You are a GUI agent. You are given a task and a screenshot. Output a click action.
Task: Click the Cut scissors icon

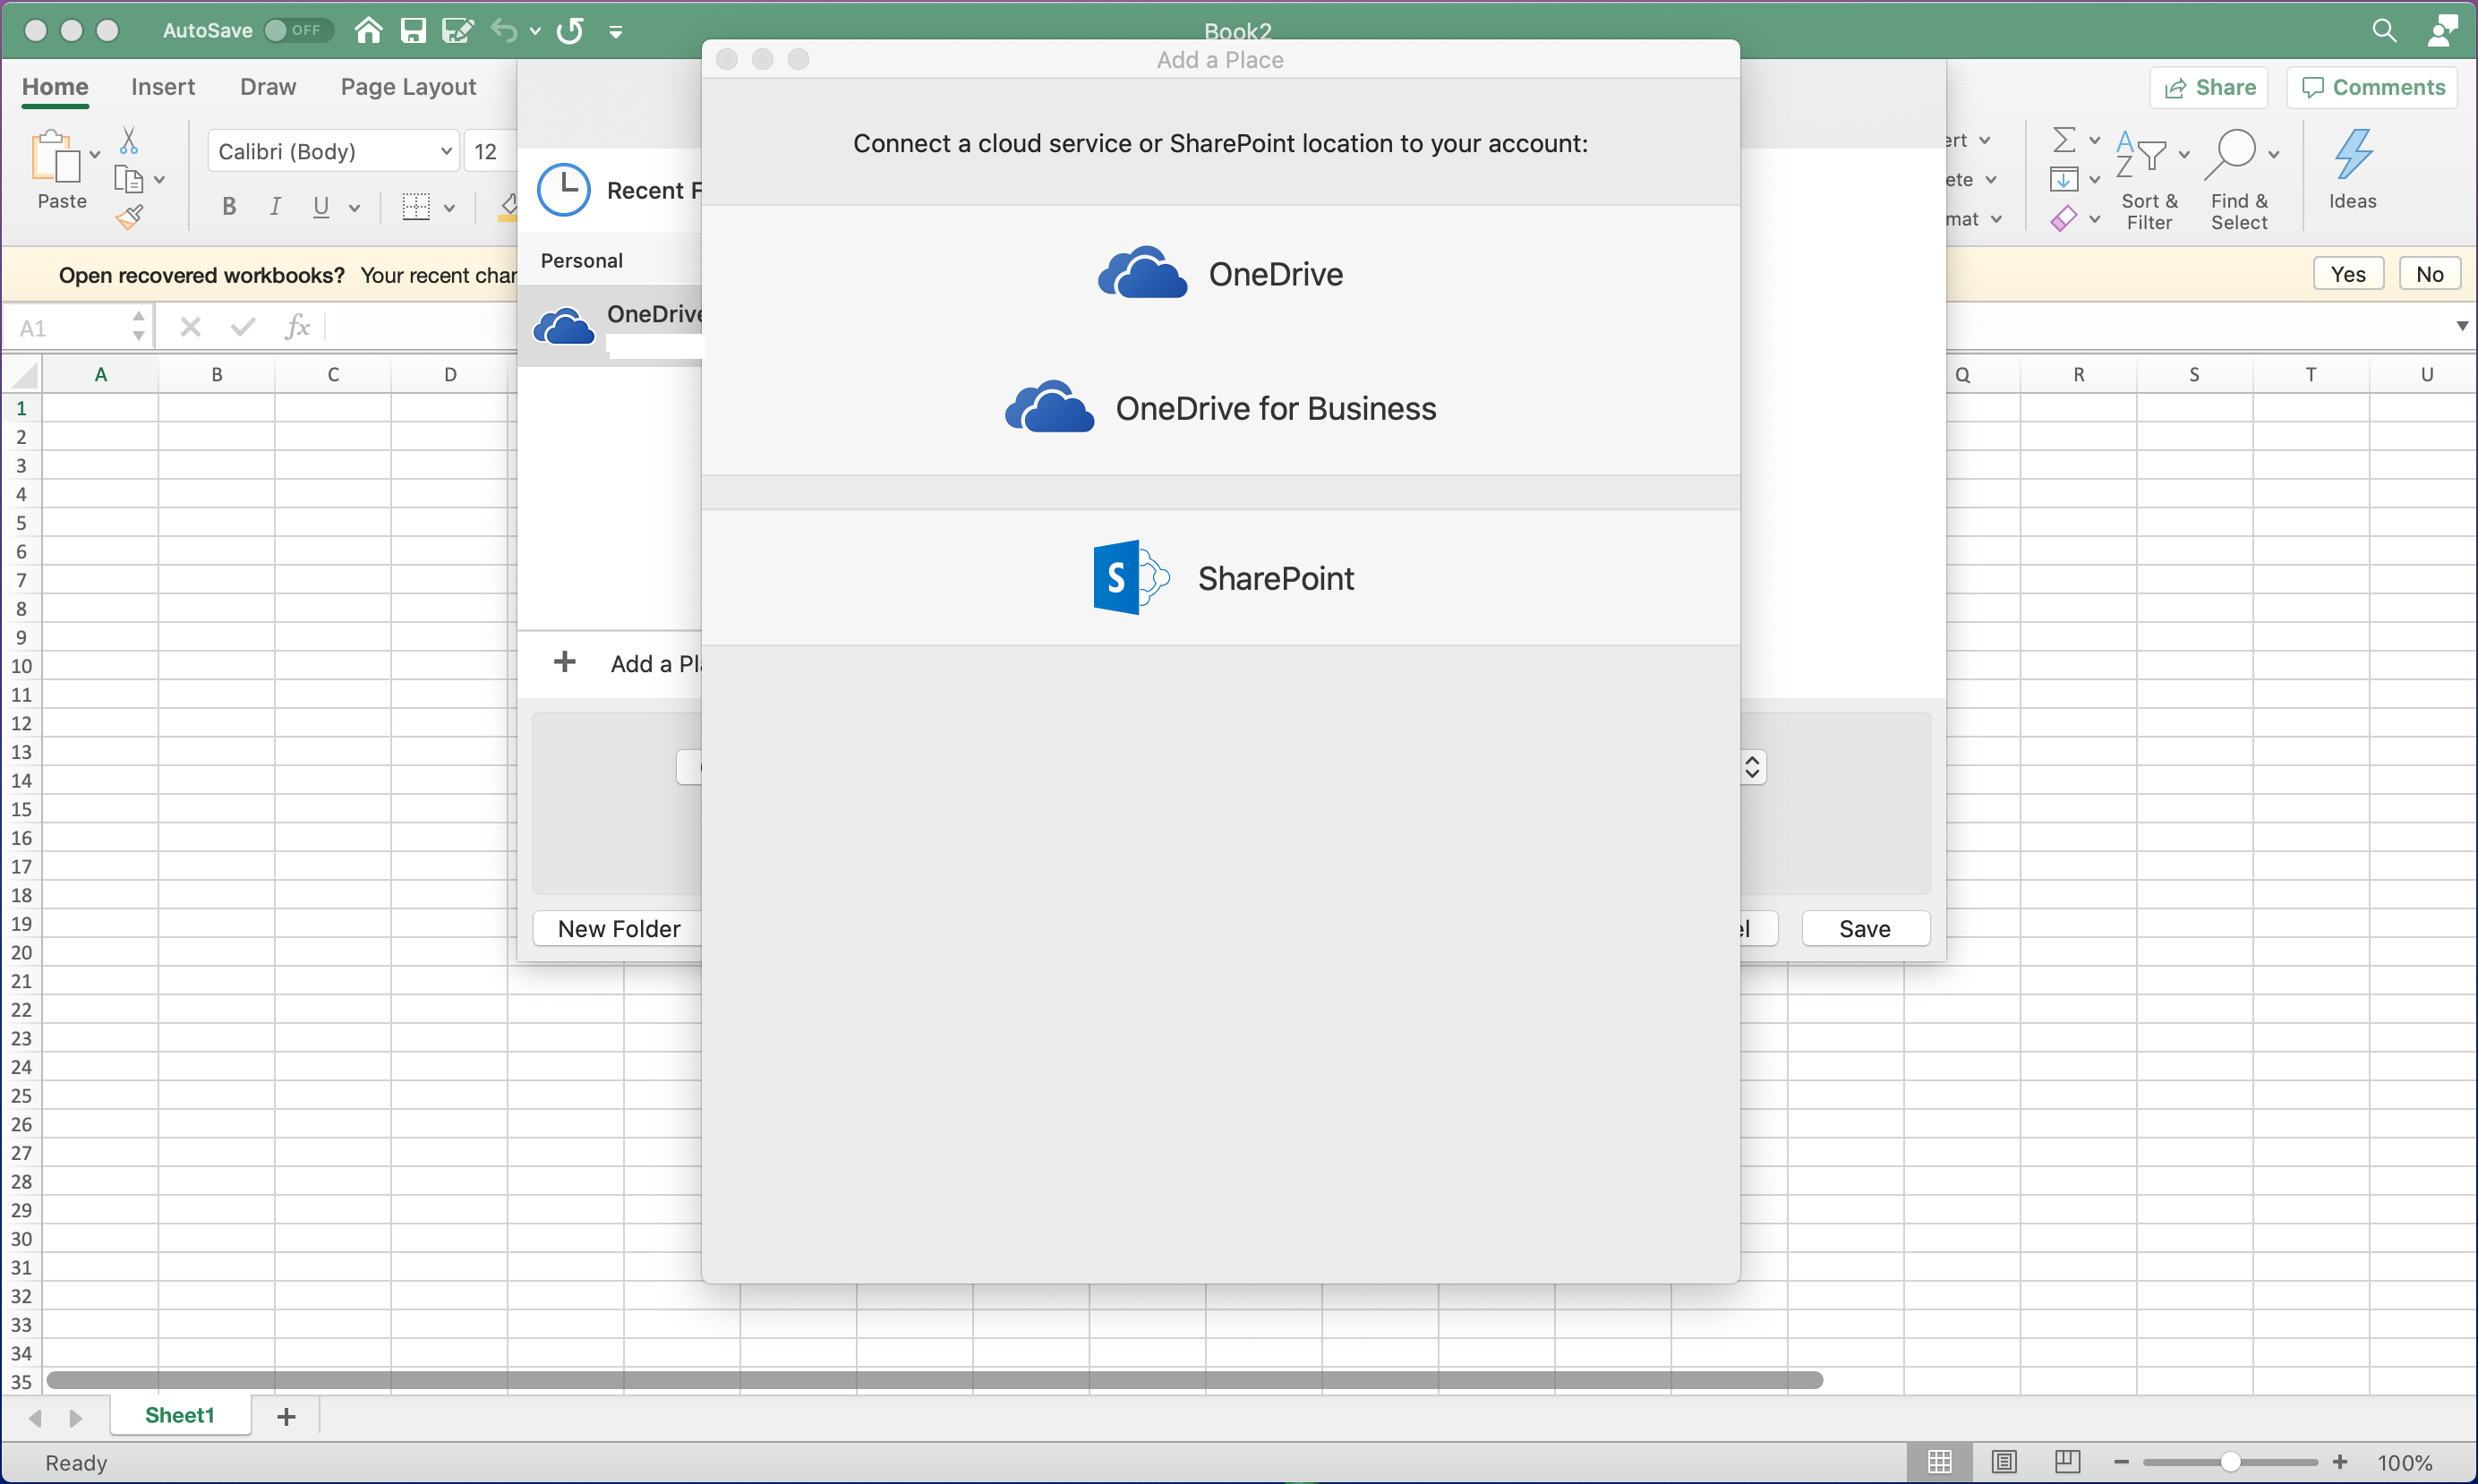point(129,140)
